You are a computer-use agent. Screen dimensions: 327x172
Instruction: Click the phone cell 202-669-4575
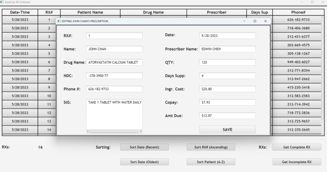(297, 45)
